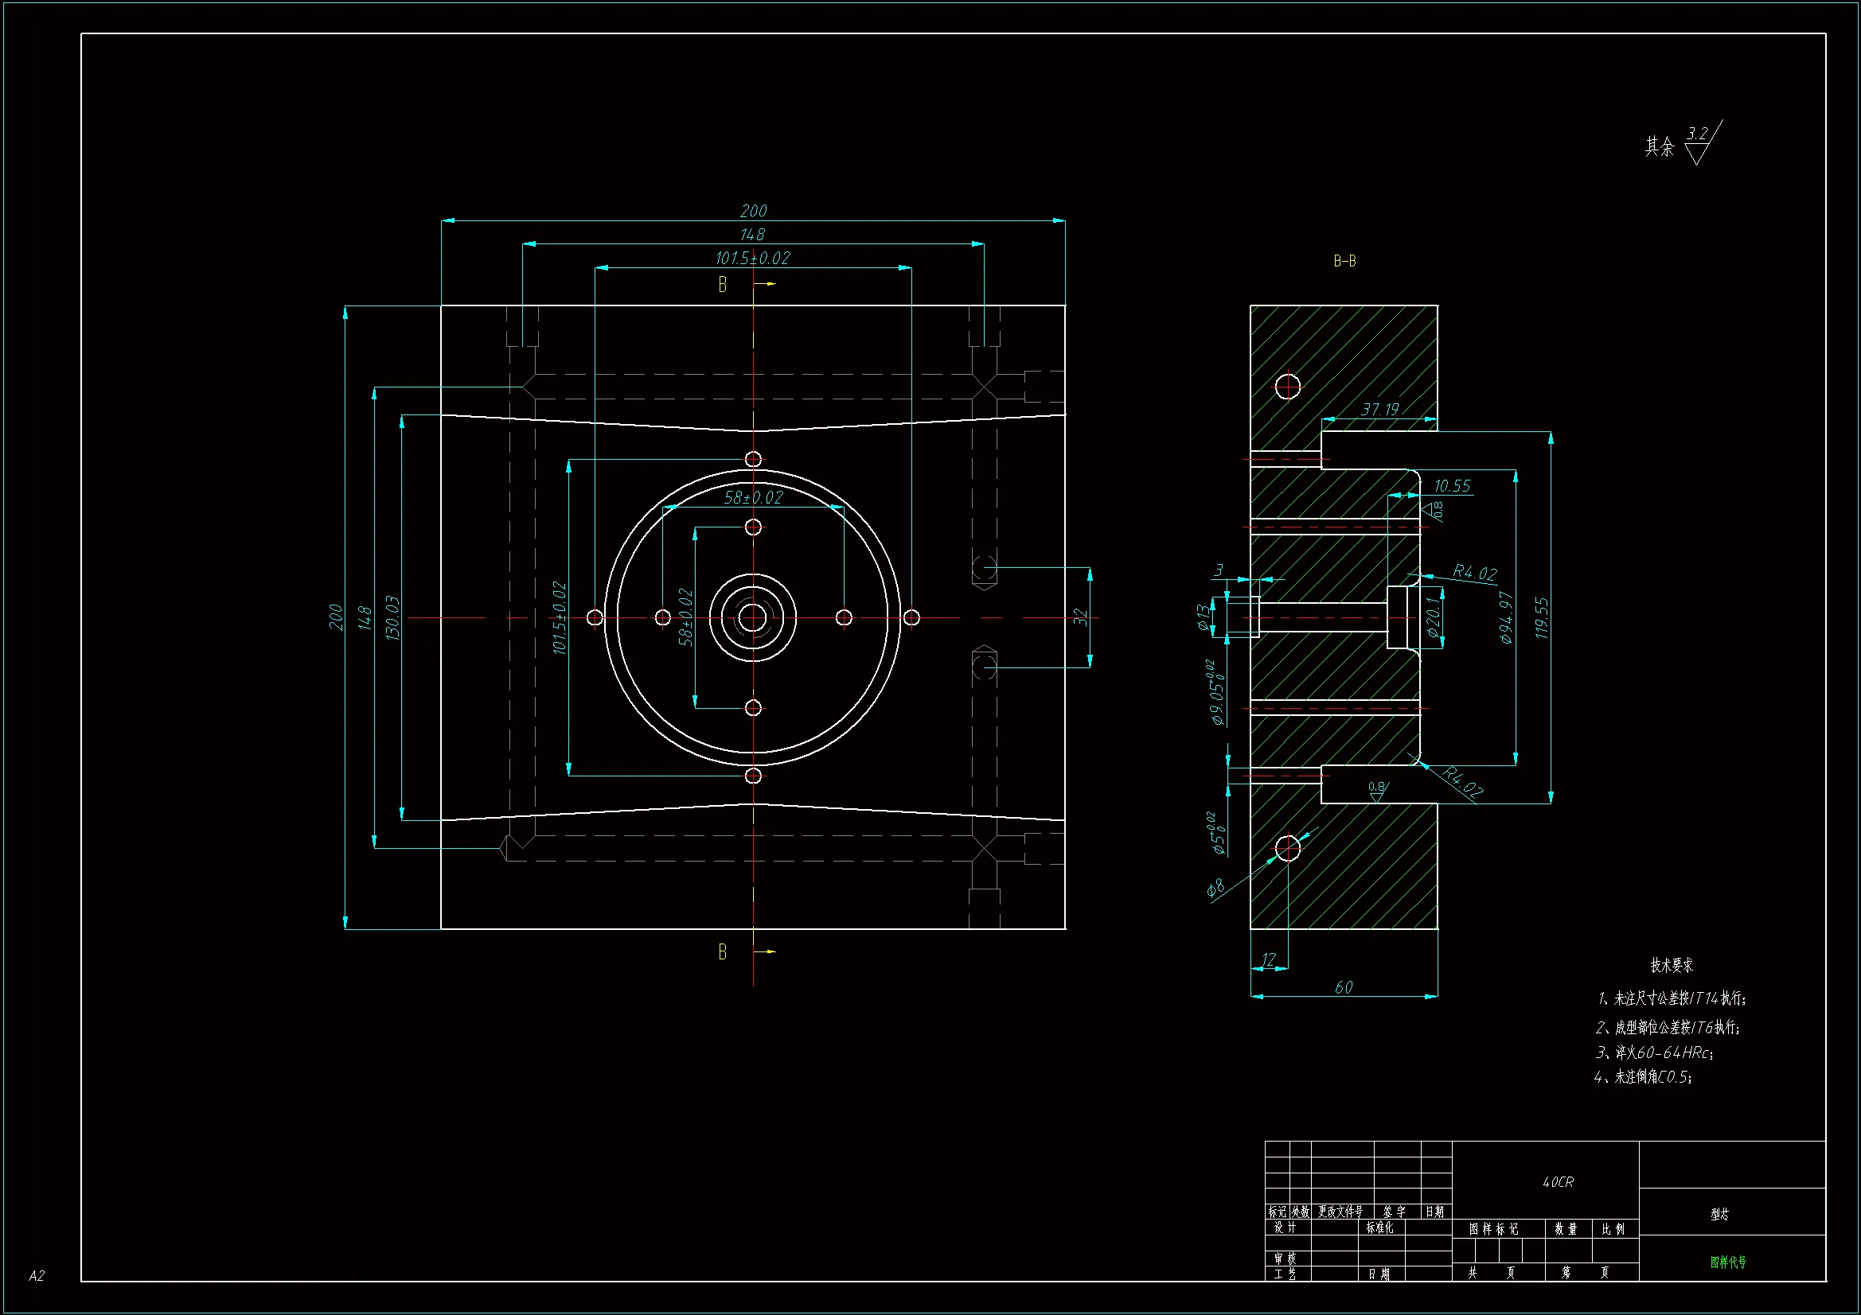The image size is (1861, 1315).
Task: Click the 40CR material text in the title block
Action: [x=1558, y=1182]
